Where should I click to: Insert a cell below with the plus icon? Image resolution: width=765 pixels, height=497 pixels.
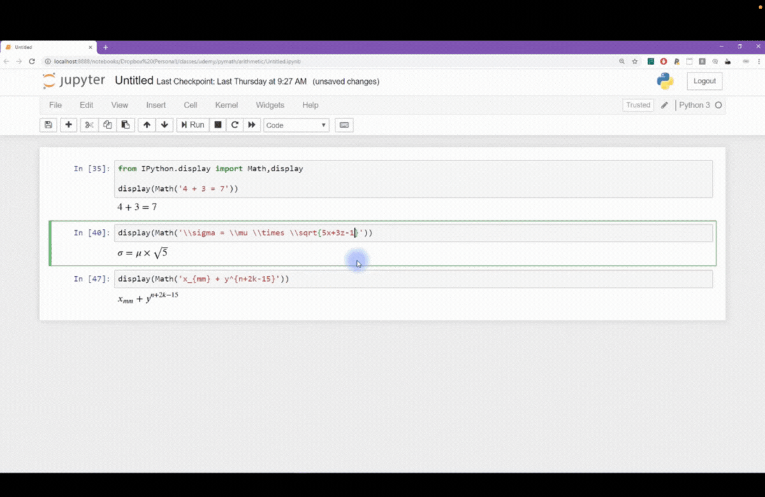click(68, 125)
